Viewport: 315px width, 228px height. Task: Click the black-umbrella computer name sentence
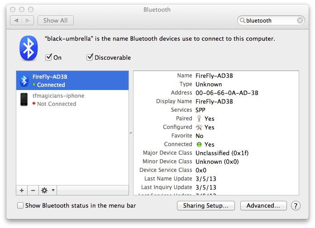[160, 38]
